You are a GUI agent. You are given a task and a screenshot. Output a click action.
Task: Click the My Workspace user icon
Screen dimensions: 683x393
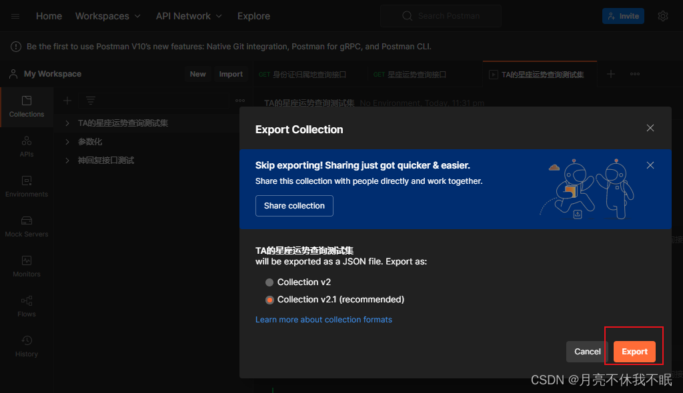tap(13, 74)
